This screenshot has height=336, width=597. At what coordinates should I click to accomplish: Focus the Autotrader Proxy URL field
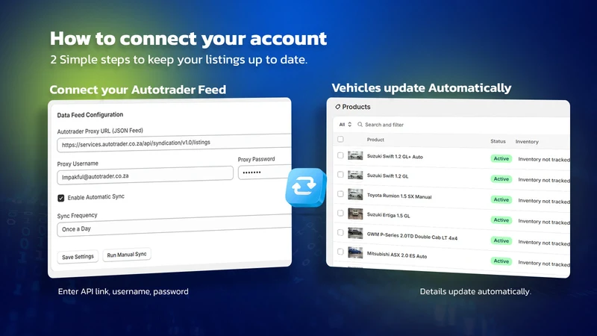click(174, 143)
